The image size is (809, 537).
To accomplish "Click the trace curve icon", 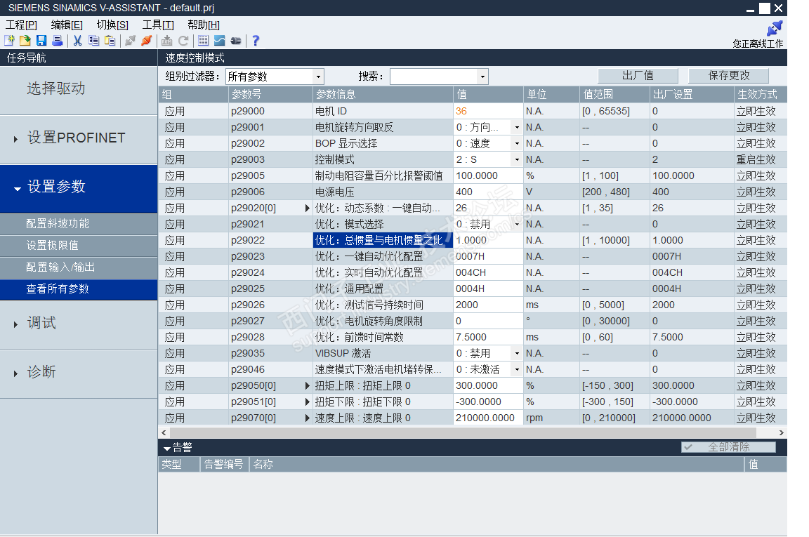I will 220,41.
